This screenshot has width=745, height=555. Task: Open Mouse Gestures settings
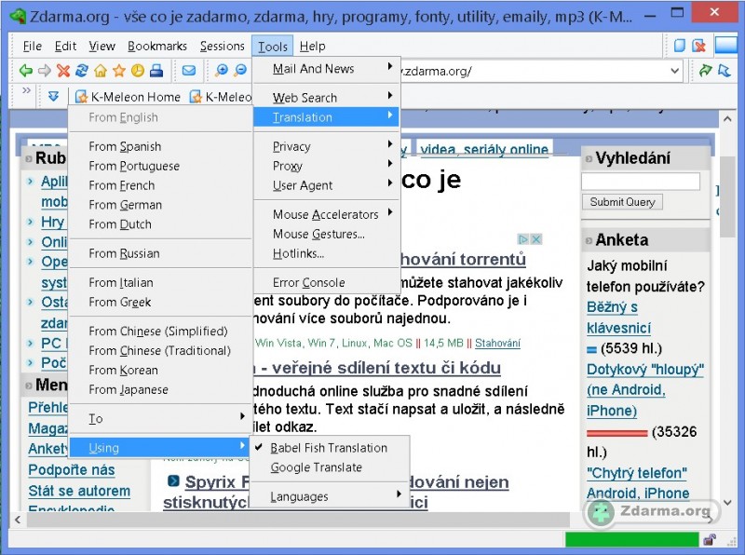pyautogui.click(x=327, y=234)
